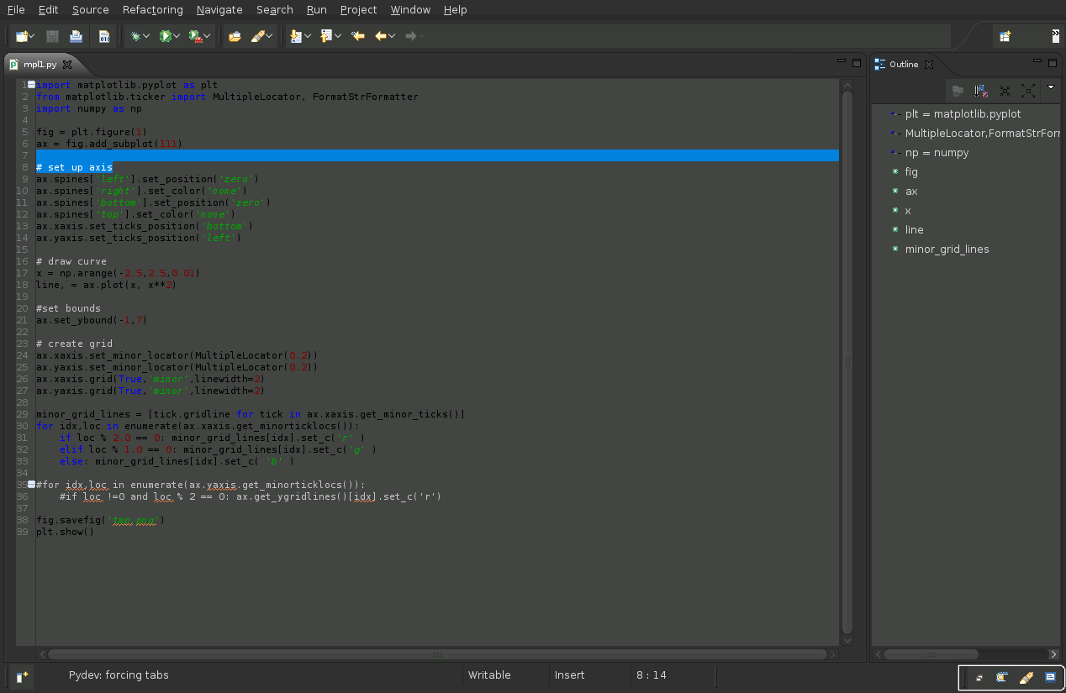Viewport: 1066px width, 693px height.
Task: Select 'line' in Outline
Action: (914, 230)
